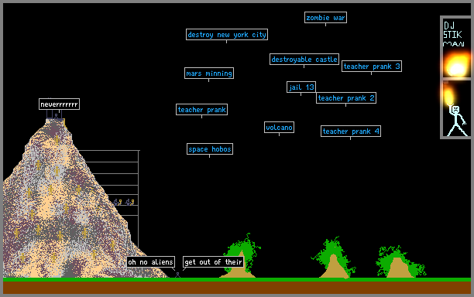Click the oh no aliens sign
The width and height of the screenshot is (474, 297).
click(x=150, y=261)
